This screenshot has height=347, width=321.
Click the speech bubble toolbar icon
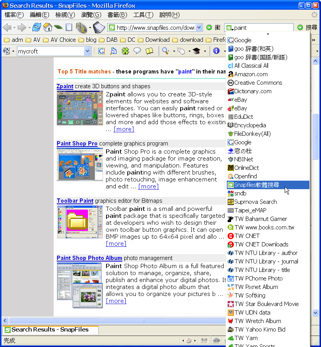[x=137, y=51]
